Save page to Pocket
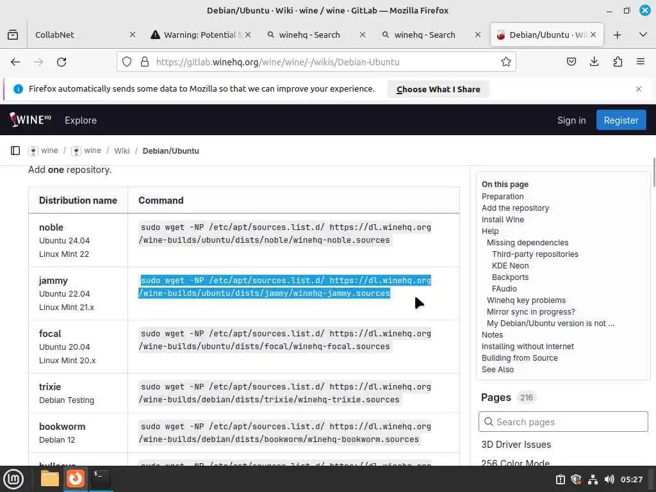Screen dimensions: 656x492 571,62
